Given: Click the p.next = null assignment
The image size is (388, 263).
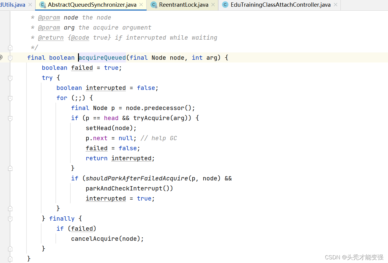Looking at the screenshot, I should 109,138.
